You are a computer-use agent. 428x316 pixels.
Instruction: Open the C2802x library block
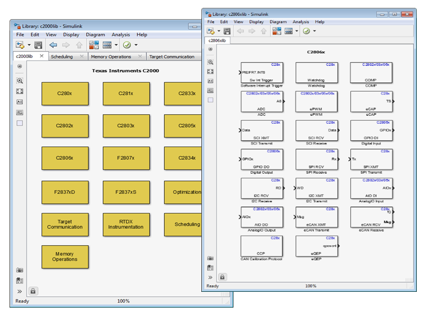pyautogui.click(x=65, y=126)
